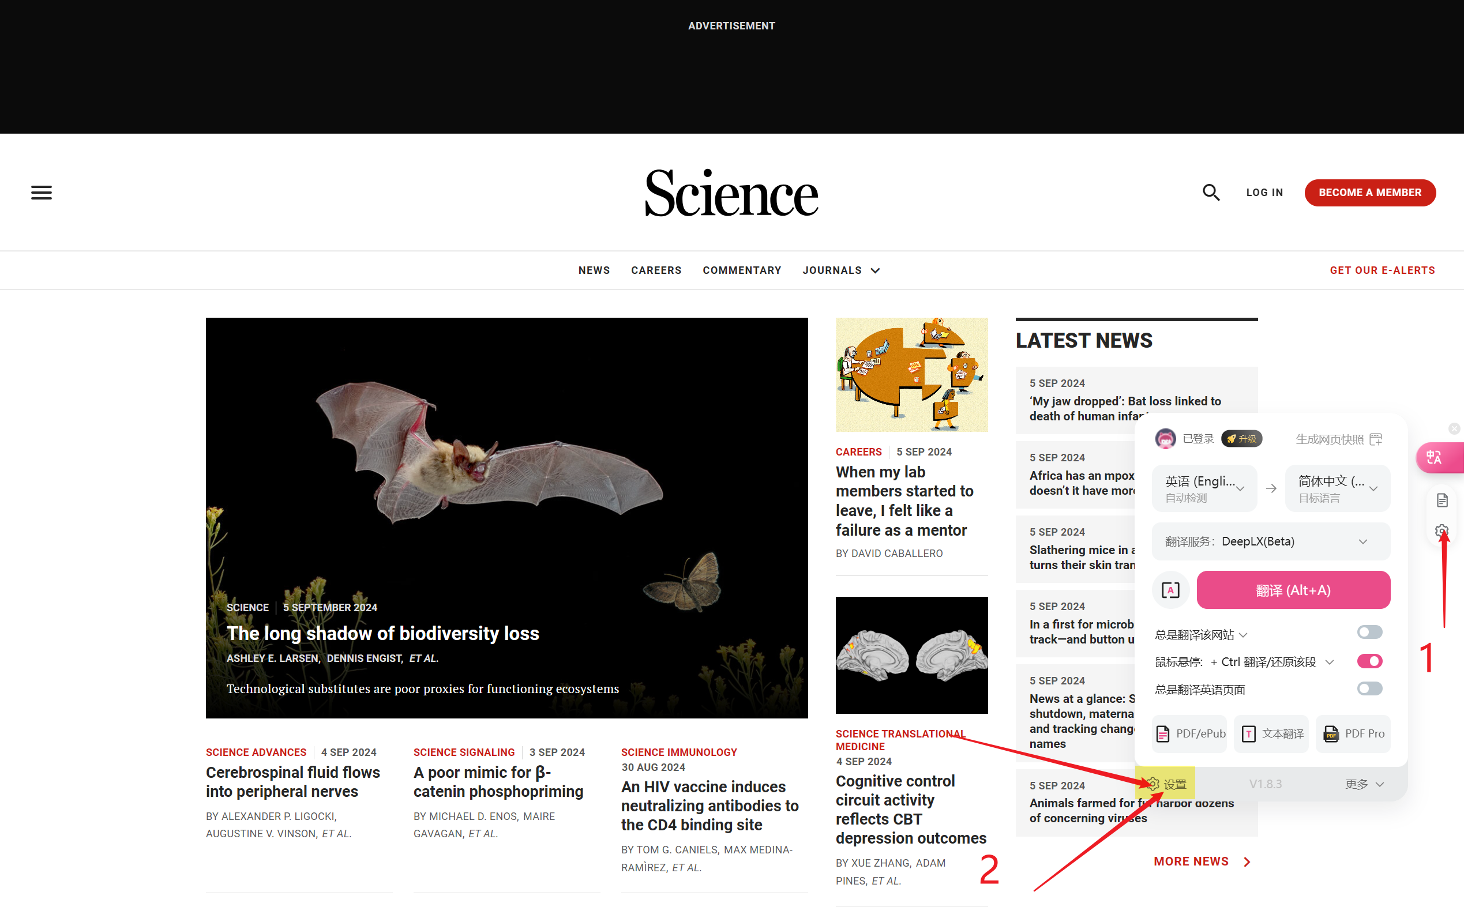
Task: Click SCIENCE IMMUNOLOGY category label
Action: point(678,752)
